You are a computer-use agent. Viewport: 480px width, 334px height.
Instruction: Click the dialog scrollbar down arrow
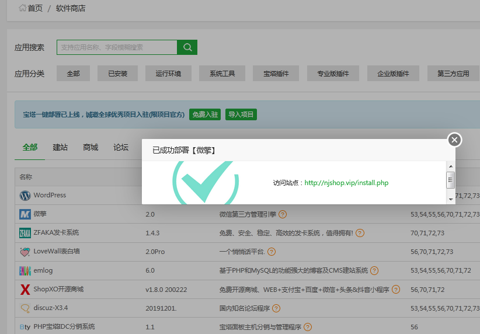point(450,199)
